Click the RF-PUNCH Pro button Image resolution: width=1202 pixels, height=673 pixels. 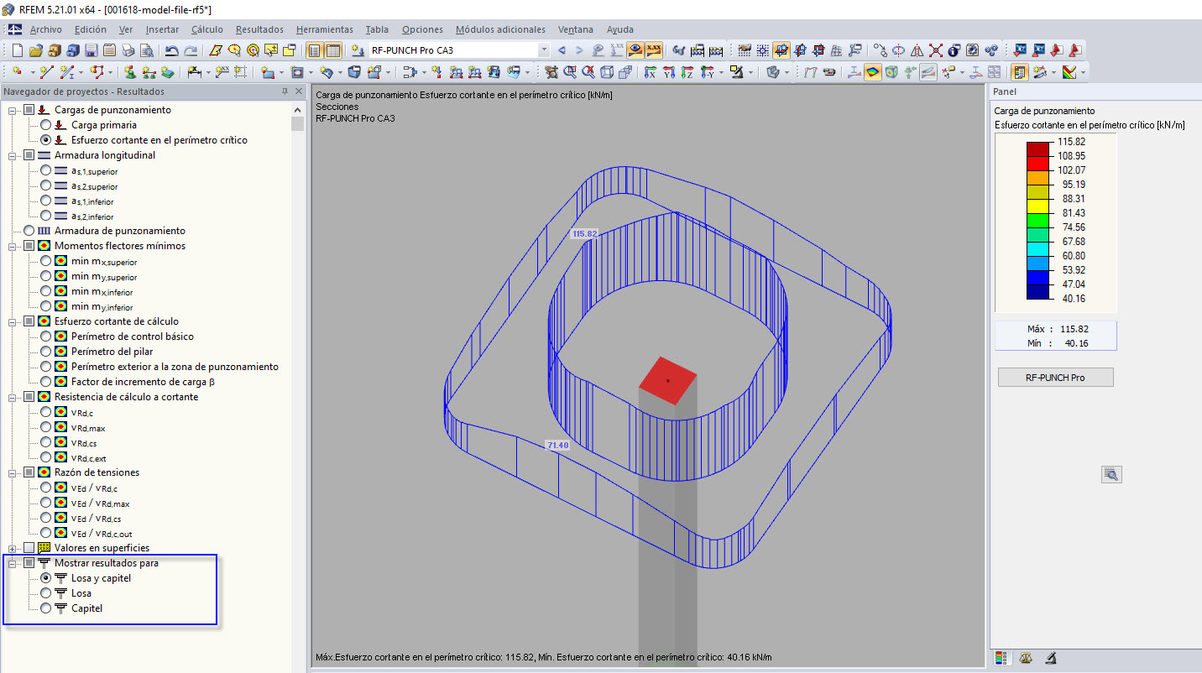pos(1055,378)
